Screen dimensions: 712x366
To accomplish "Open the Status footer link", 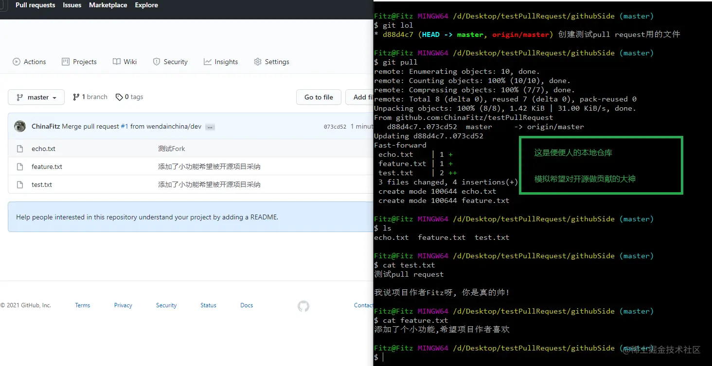I will pyautogui.click(x=208, y=305).
